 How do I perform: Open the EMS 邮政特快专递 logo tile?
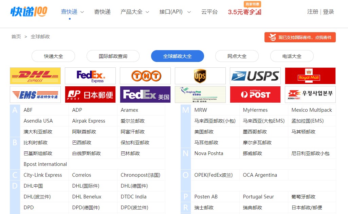pyautogui.click(x=35, y=94)
